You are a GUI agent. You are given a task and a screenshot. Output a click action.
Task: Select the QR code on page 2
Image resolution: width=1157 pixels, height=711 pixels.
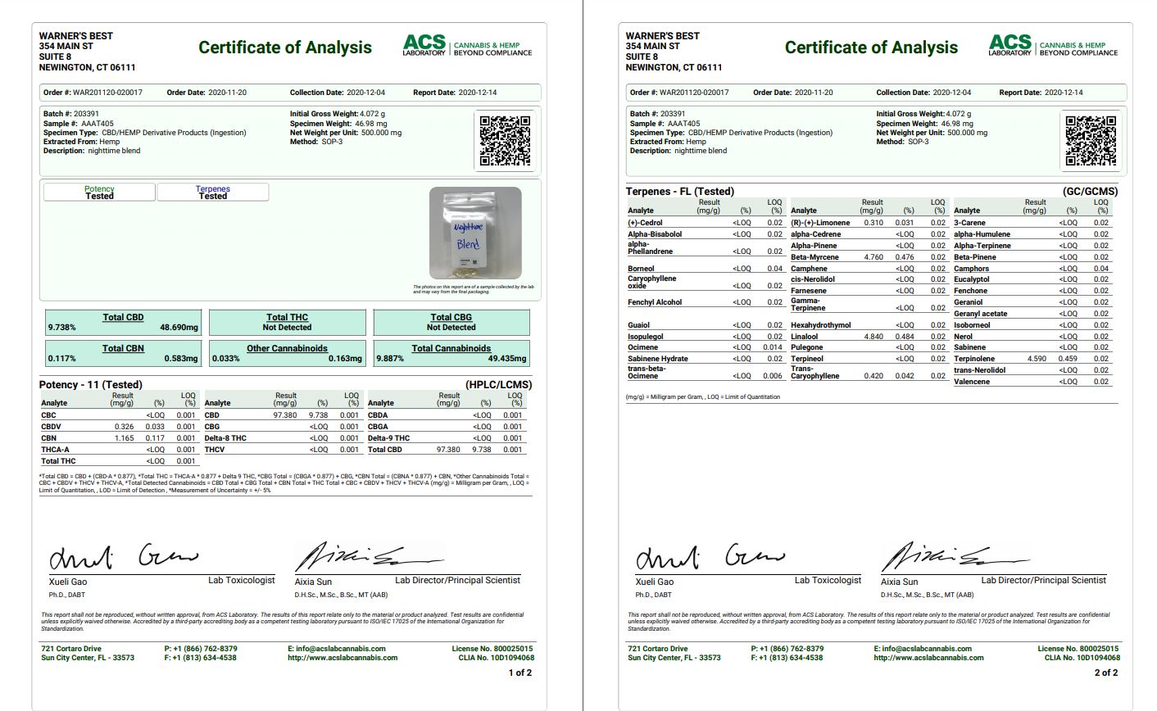point(1091,141)
